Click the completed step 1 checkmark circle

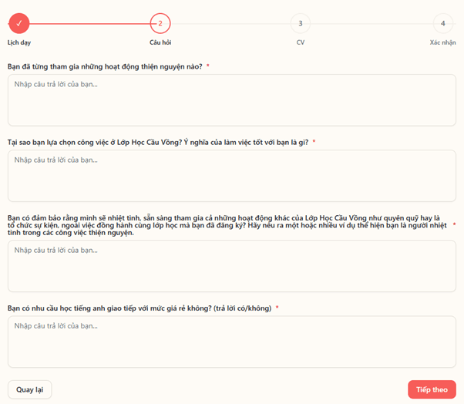pos(19,23)
